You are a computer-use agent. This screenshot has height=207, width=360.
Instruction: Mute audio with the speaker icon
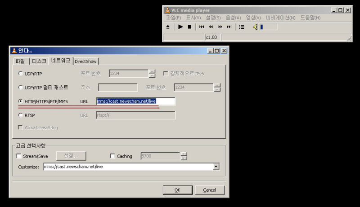(256, 27)
